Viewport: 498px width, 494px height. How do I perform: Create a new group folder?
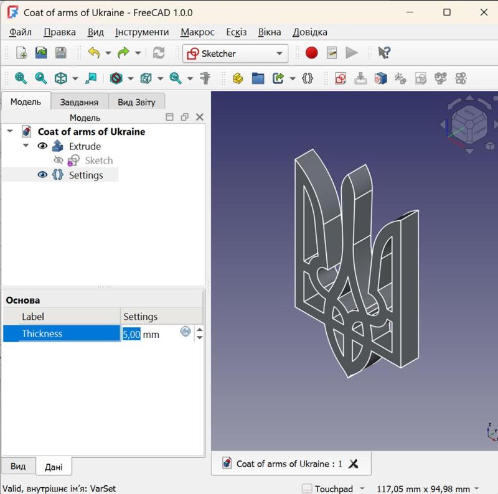[x=258, y=78]
